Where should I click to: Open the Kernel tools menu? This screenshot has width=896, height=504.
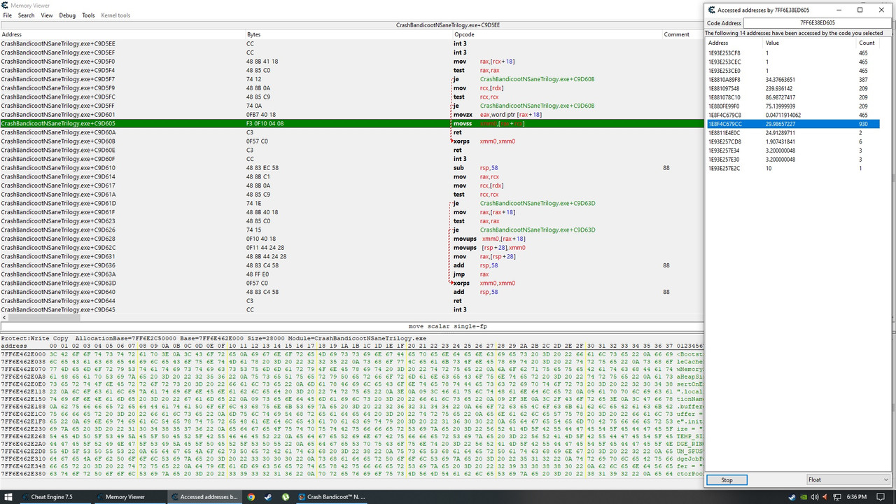pos(115,15)
